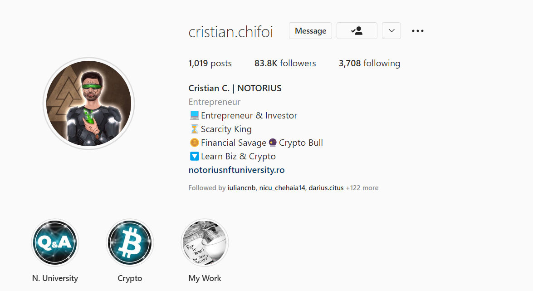Open the My Work highlight thumbnail
533x291 pixels.
tap(205, 243)
